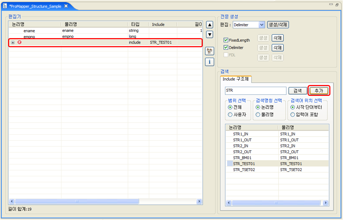Click the right arrow of the horizontal scrollbar
This screenshot has height=220, width=343.
tap(199, 201)
